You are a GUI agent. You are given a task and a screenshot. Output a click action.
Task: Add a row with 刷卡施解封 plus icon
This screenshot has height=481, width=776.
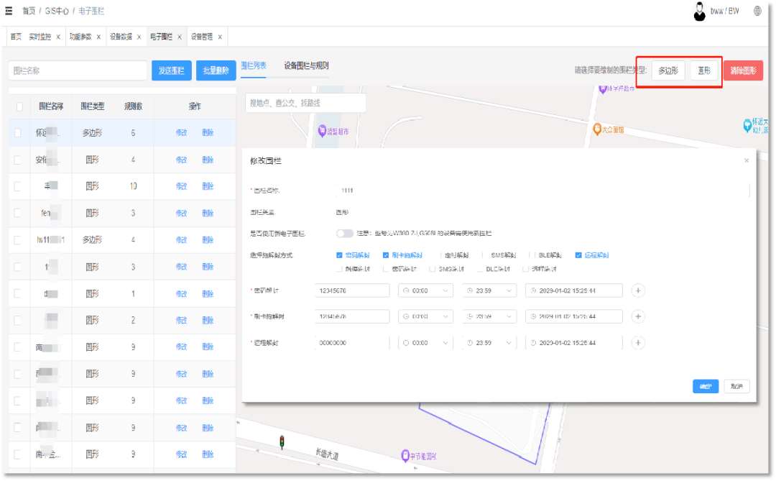(638, 316)
